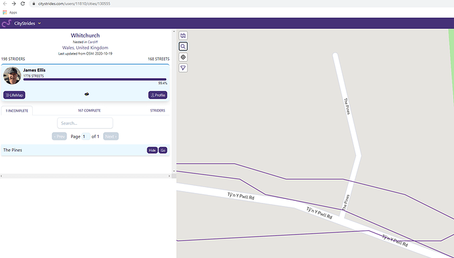Click the map search magnifier icon
Image resolution: width=454 pixels, height=258 pixels.
coord(183,46)
